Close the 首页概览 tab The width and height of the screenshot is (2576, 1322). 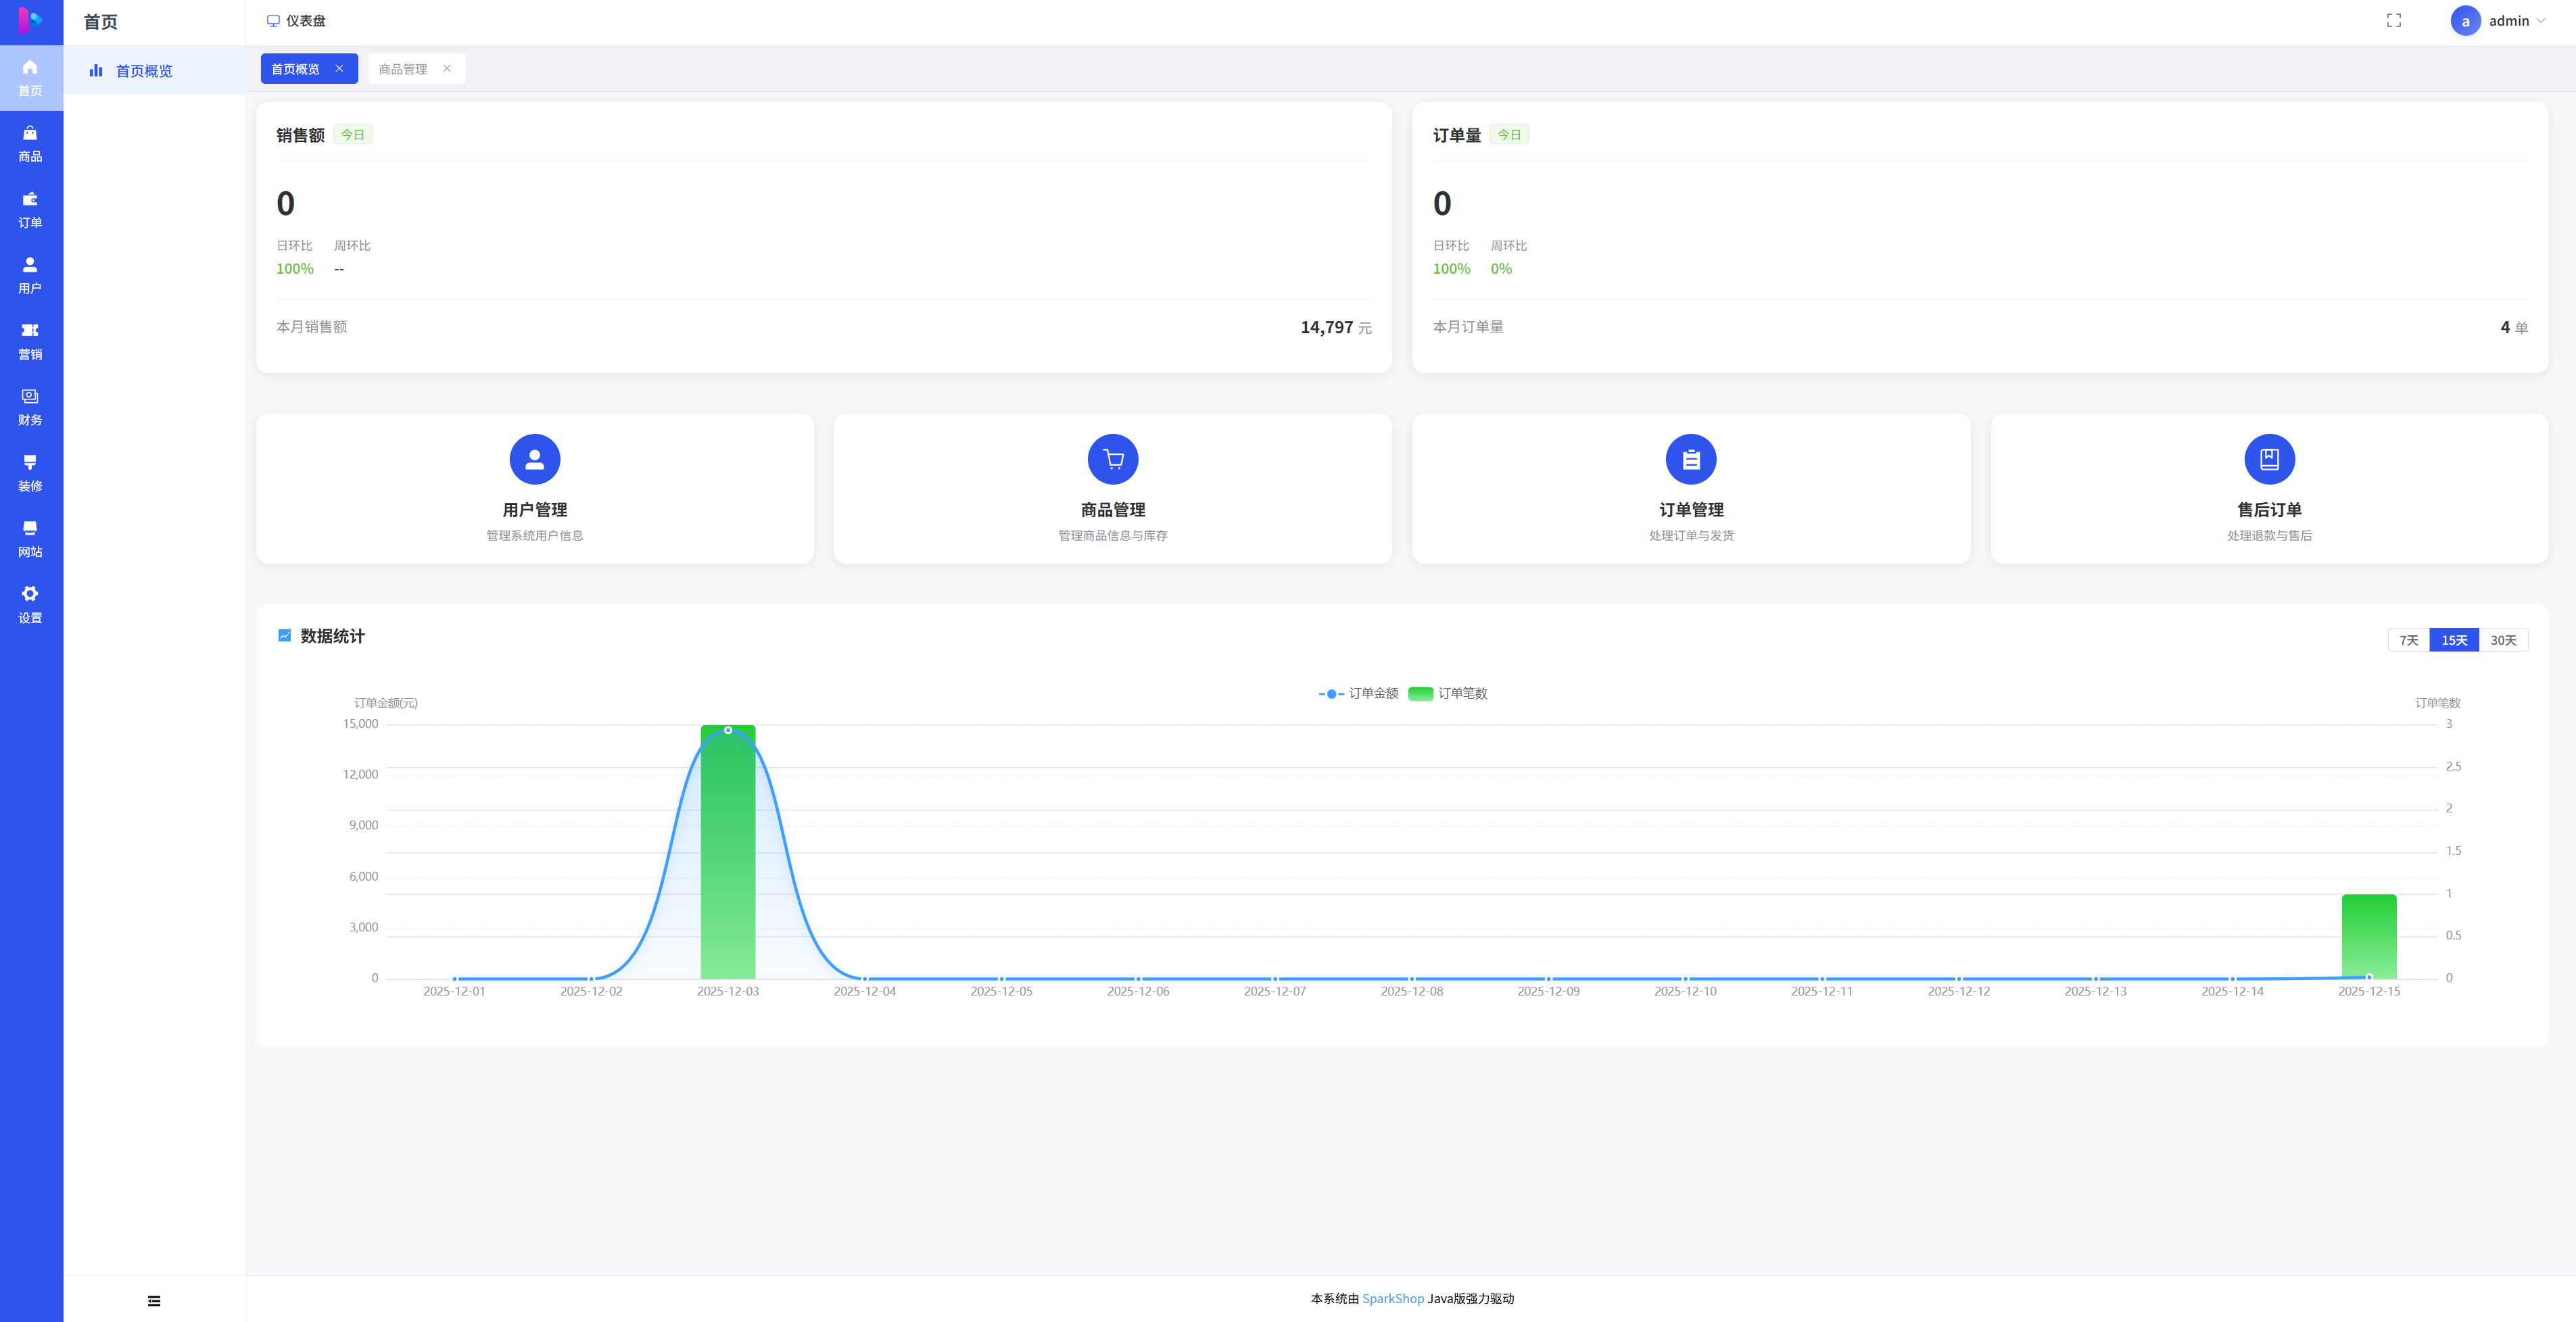coord(340,69)
